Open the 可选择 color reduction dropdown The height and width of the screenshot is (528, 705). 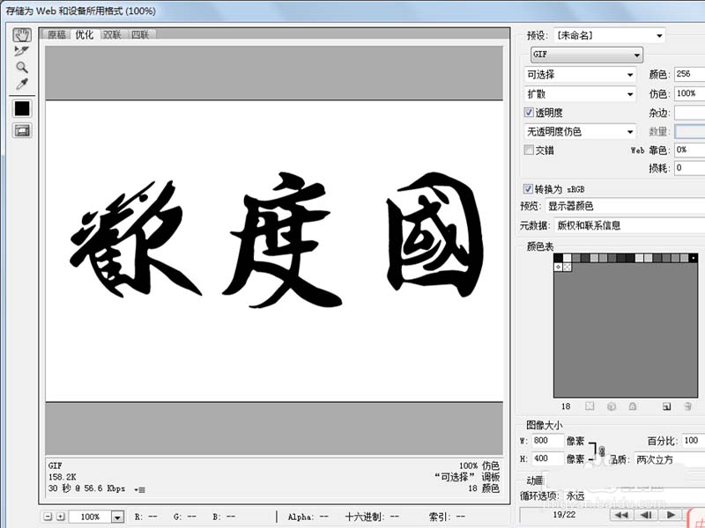click(581, 75)
